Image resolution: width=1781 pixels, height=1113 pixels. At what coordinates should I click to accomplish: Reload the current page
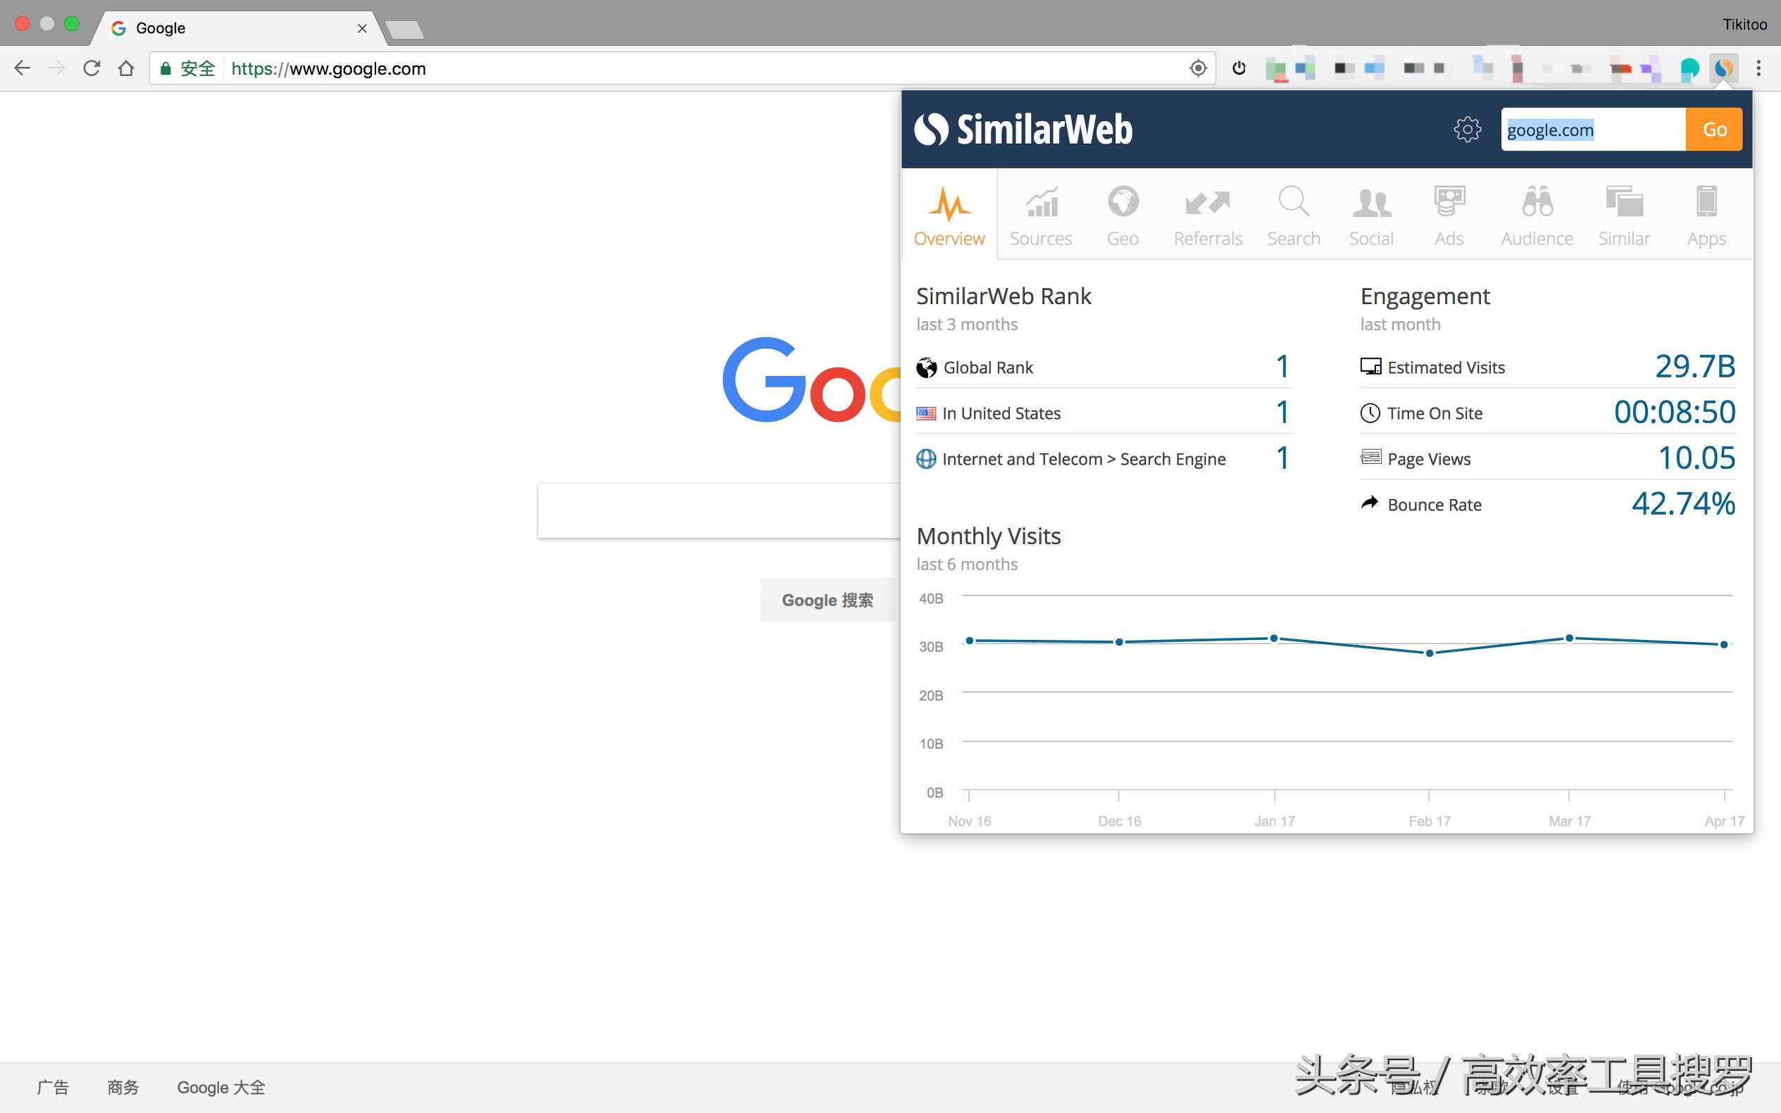click(92, 68)
